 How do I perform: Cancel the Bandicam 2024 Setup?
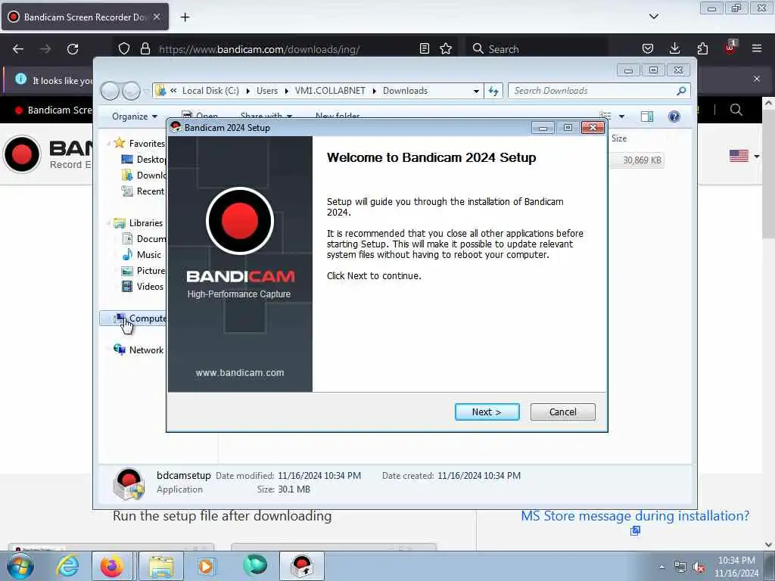[x=562, y=412]
